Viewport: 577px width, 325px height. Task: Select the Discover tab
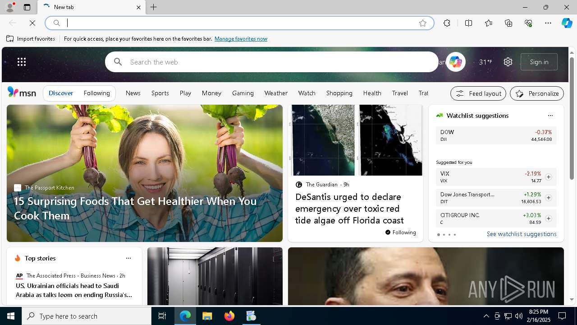coord(61,93)
